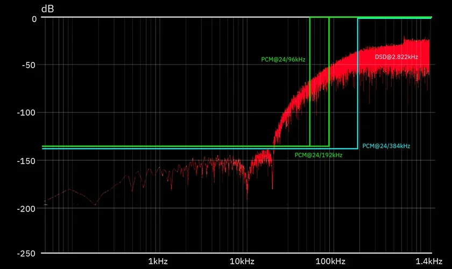This screenshot has width=452, height=269.
Task: Click the -200 dB axis label
Action: pos(27,209)
